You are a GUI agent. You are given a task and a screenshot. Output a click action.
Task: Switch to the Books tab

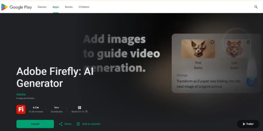[x=69, y=7]
